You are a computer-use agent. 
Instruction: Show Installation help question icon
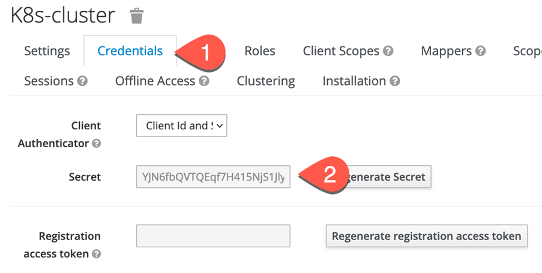click(395, 81)
